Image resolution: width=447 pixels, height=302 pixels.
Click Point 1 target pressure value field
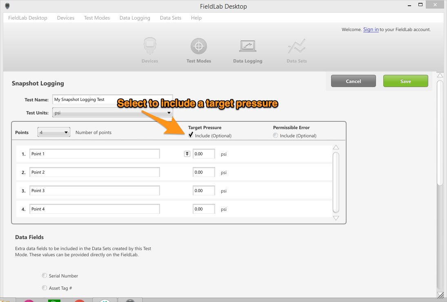[x=204, y=154]
